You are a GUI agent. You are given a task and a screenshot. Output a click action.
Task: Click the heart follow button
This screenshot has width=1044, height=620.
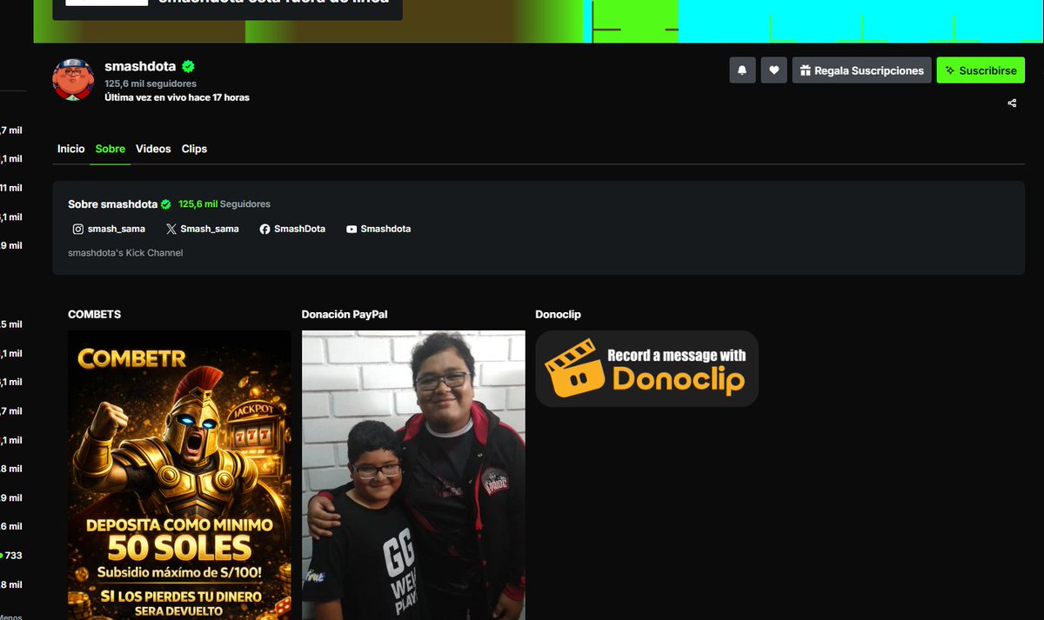[x=773, y=70]
